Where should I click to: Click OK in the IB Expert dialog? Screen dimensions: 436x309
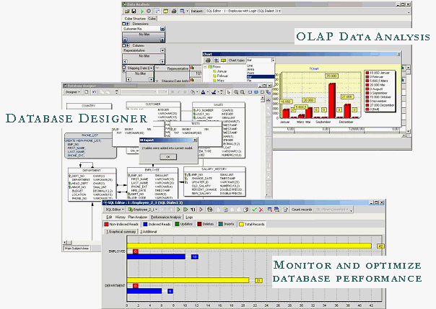[167, 156]
